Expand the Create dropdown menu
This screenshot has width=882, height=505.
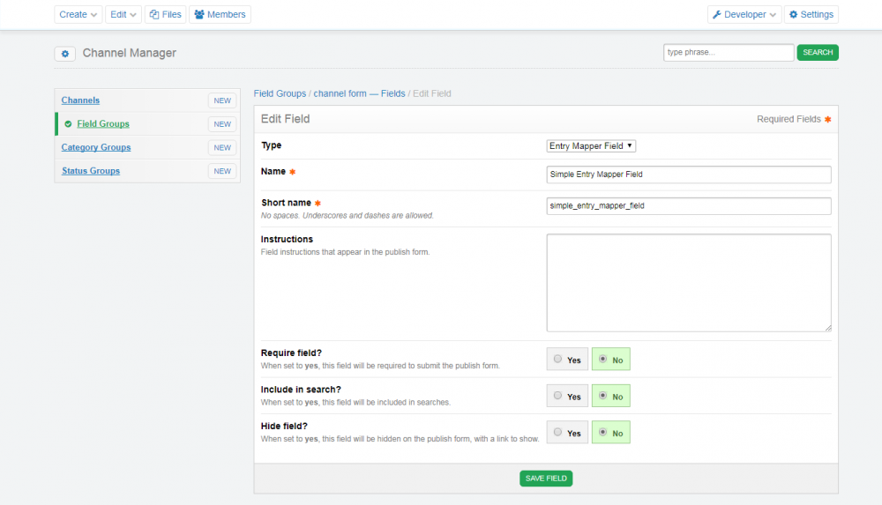[x=78, y=14]
